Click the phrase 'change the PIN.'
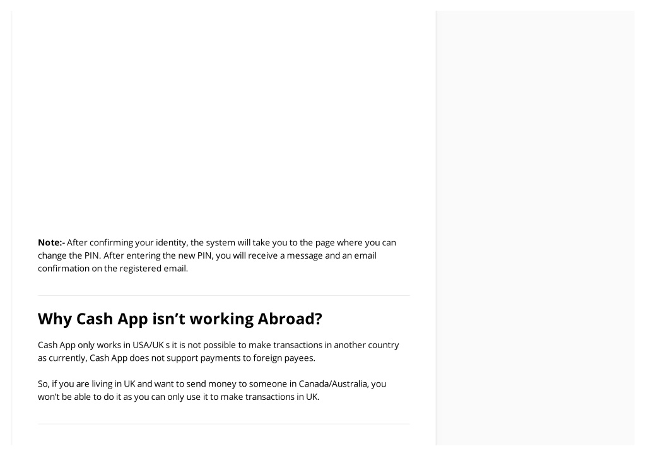 pyautogui.click(x=69, y=256)
